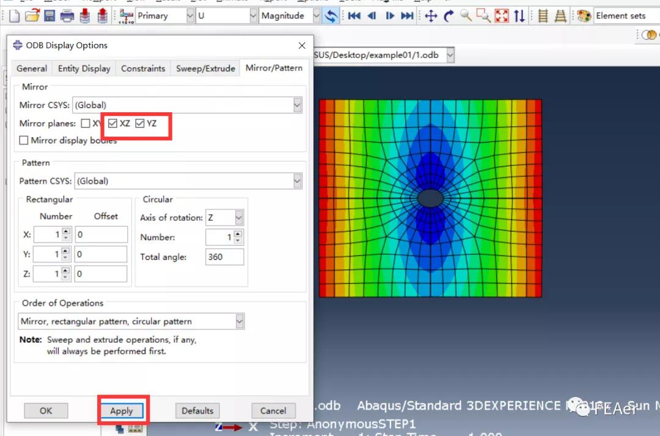Screen dimensions: 660x436
Task: Click the Apply button
Action: tap(122, 410)
